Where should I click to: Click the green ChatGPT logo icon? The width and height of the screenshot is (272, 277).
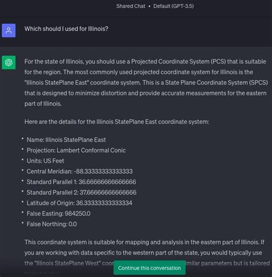[x=9, y=63]
